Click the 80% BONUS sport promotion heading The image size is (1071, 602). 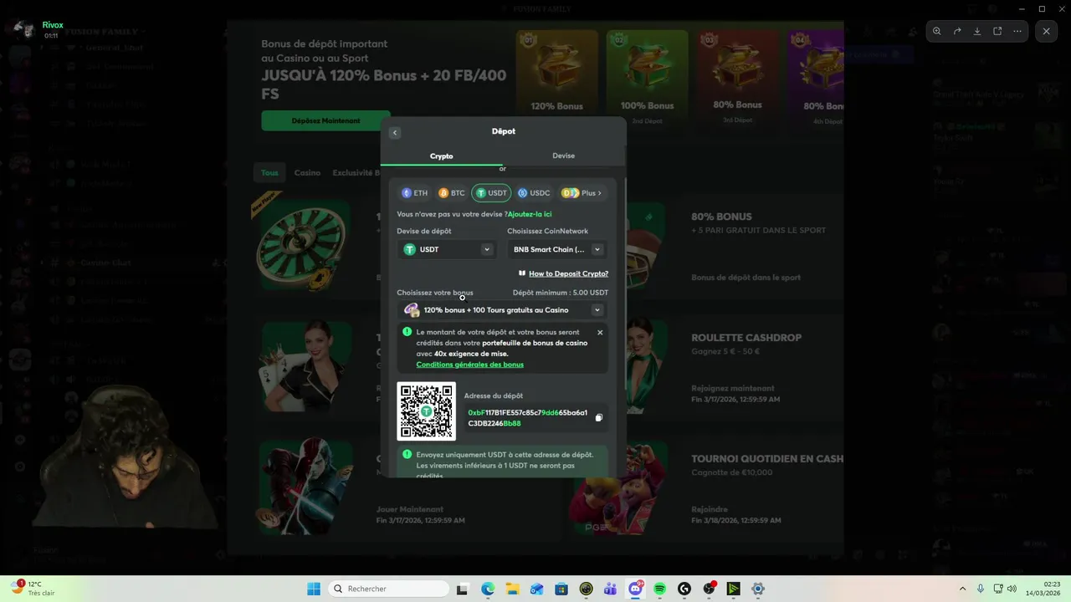pyautogui.click(x=721, y=217)
